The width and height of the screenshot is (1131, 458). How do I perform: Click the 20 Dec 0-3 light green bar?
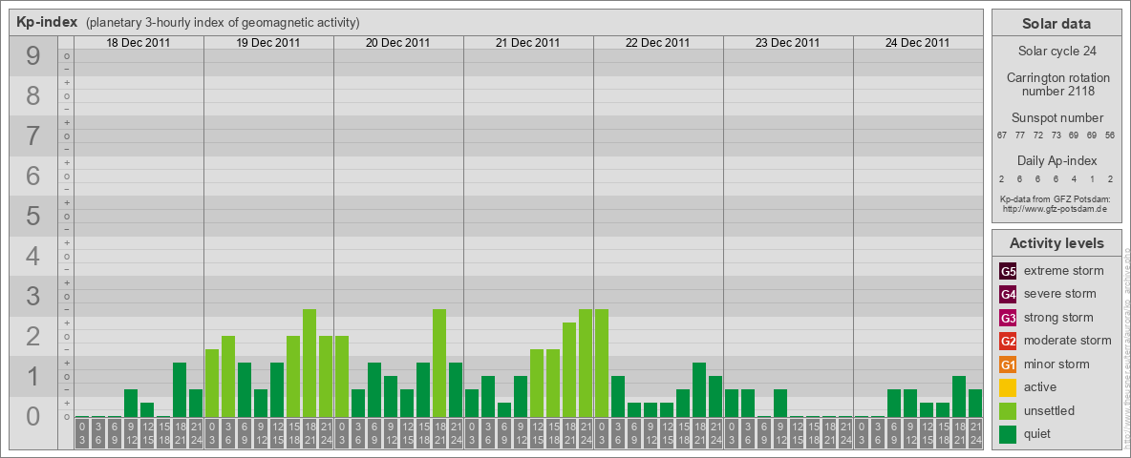[x=342, y=377]
